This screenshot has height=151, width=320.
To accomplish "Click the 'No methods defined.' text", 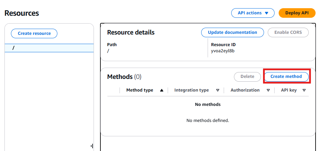I will (208, 121).
